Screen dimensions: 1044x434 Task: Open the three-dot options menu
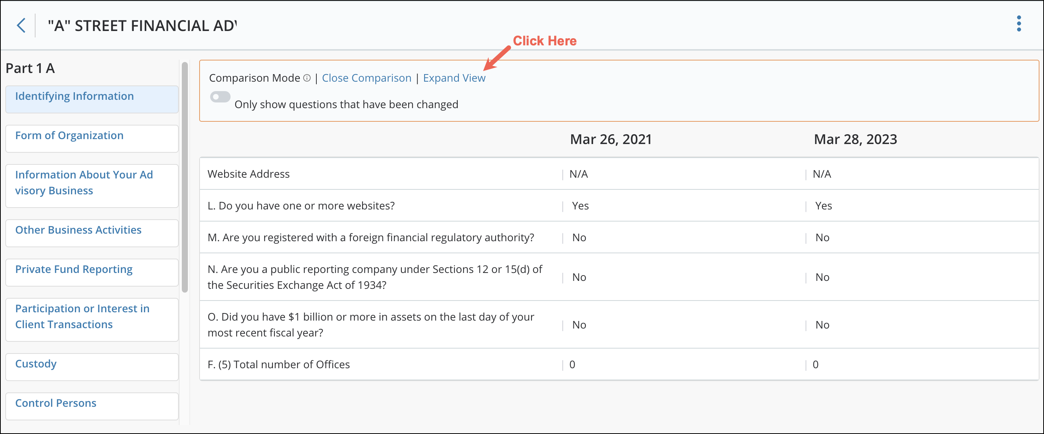click(1020, 24)
